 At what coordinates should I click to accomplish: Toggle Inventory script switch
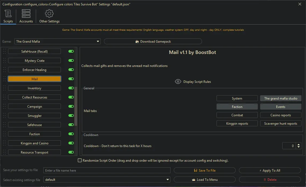tap(71, 88)
